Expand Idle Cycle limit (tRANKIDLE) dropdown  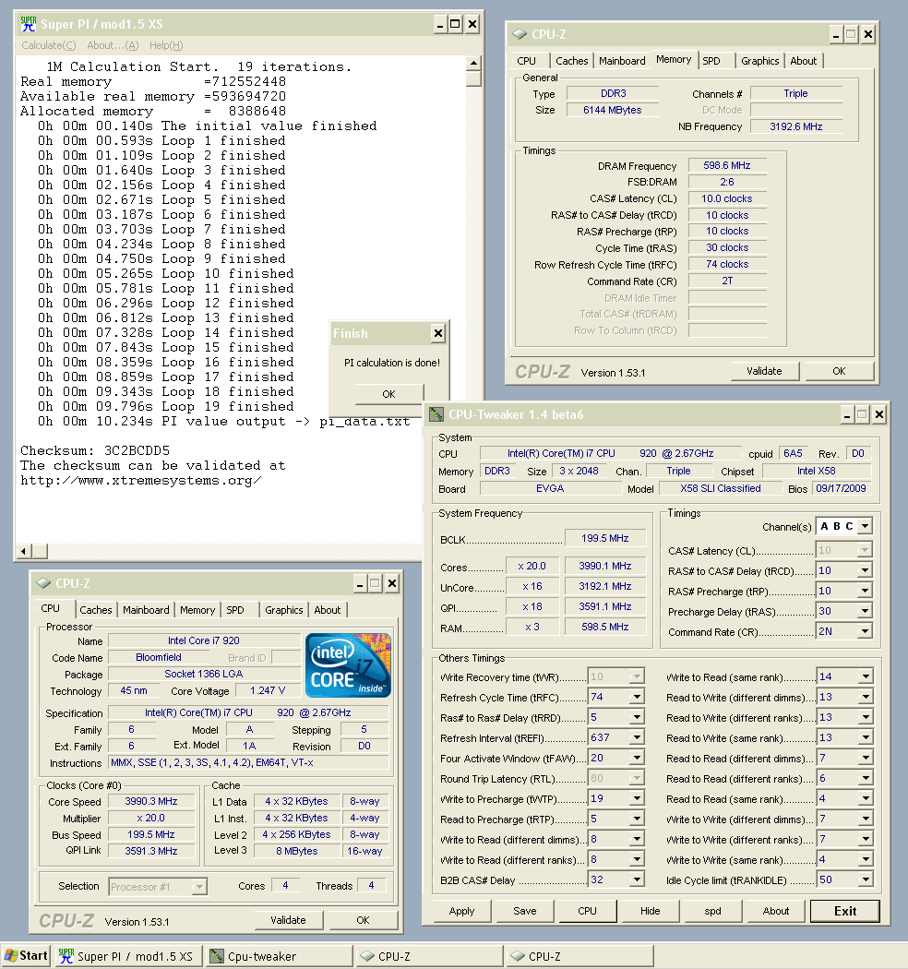(866, 879)
